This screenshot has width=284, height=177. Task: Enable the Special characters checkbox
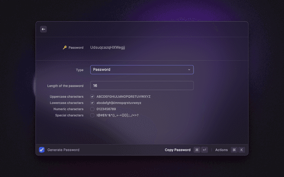click(92, 115)
